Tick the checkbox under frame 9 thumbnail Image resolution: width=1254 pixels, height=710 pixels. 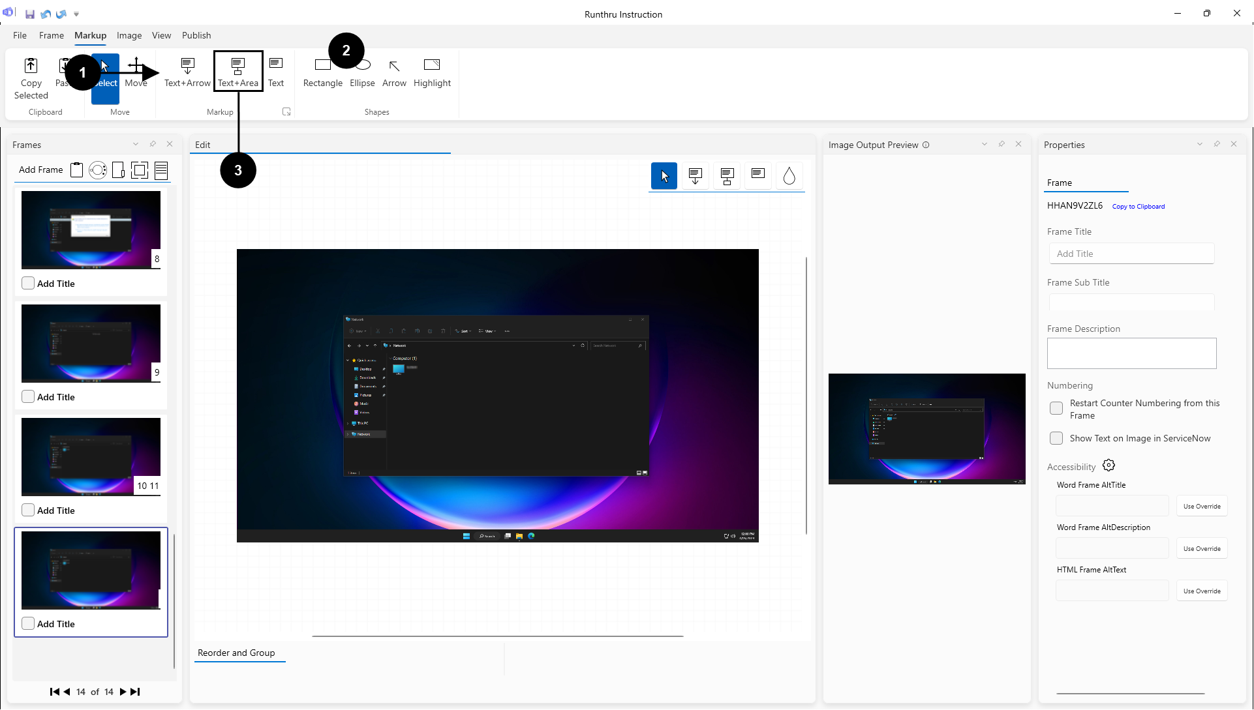(x=28, y=396)
